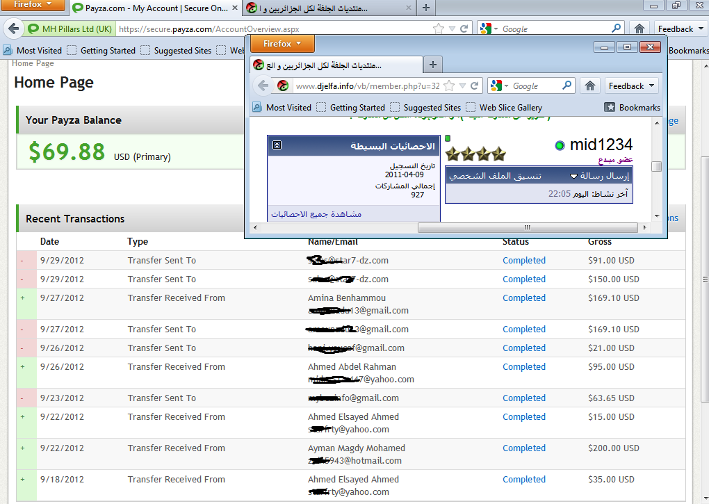This screenshot has width=709, height=504.
Task: Bookmark the Payza page with the star
Action: click(x=438, y=29)
